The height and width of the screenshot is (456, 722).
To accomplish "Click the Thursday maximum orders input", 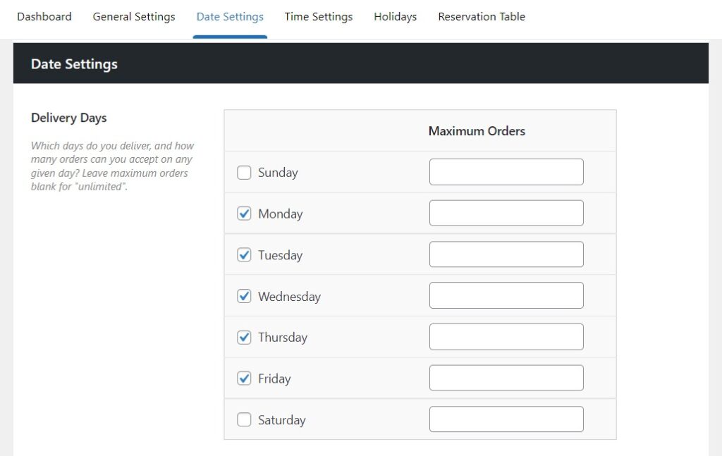I will click(x=506, y=336).
